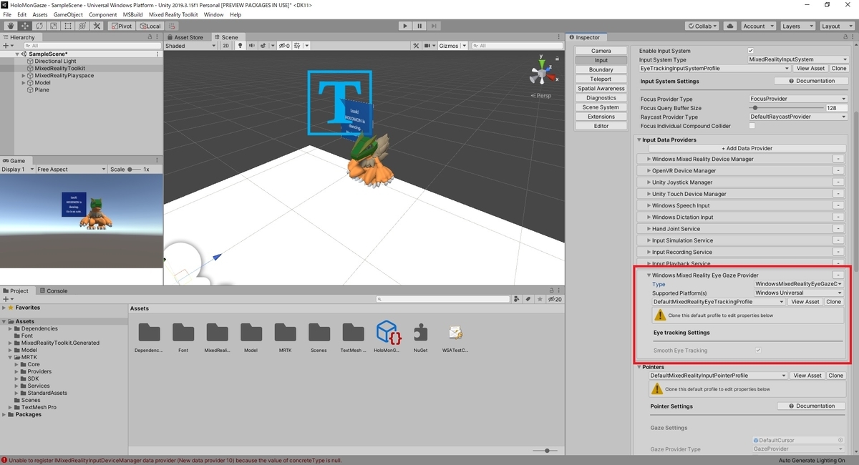The height and width of the screenshot is (465, 859).
Task: Toggle Local handle rotation
Action: [149, 26]
